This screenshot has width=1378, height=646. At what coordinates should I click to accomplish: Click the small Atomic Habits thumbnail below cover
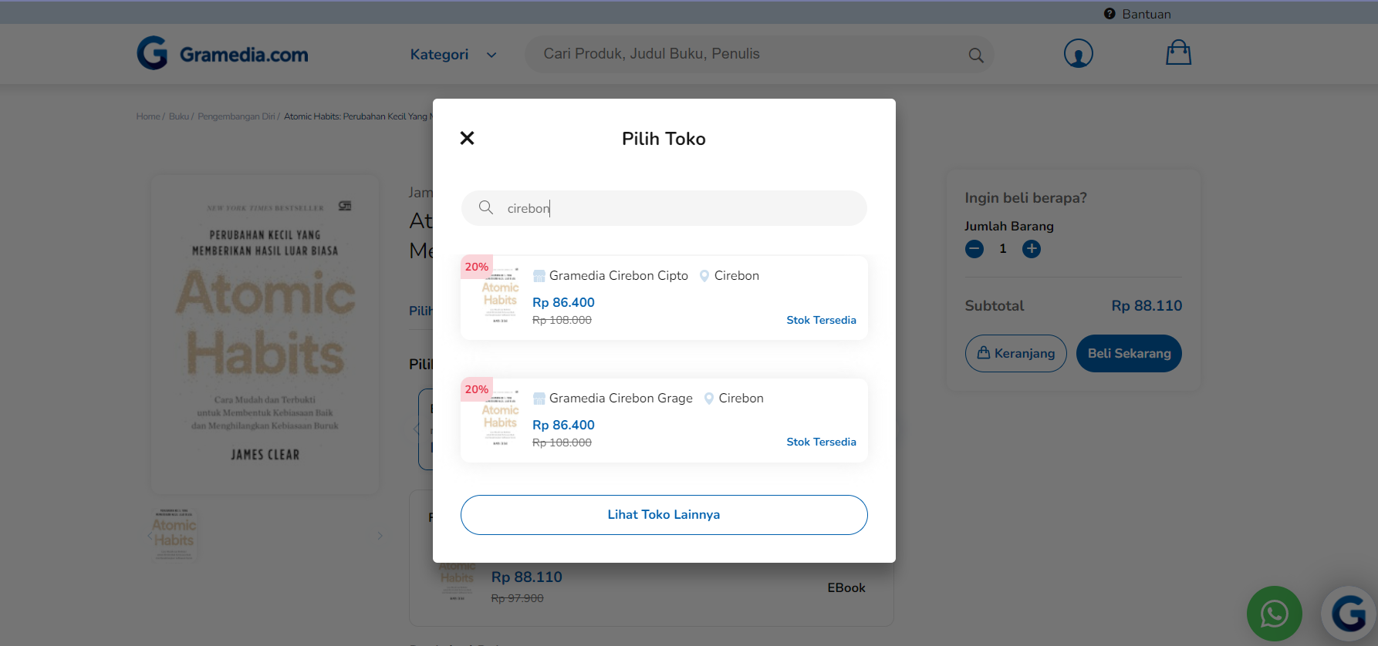pos(174,534)
